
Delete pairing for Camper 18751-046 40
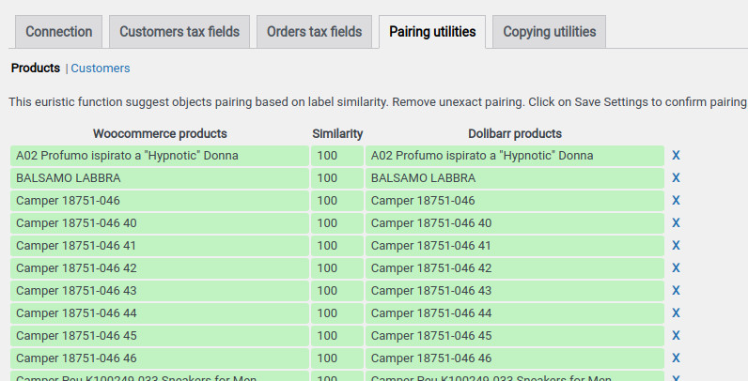tap(676, 223)
